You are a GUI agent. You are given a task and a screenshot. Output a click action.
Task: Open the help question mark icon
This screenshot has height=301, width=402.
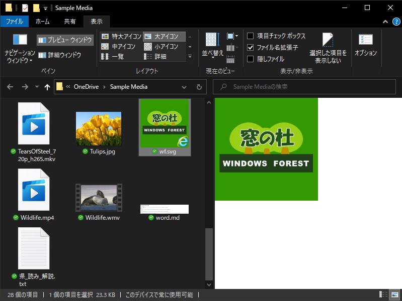click(x=396, y=22)
